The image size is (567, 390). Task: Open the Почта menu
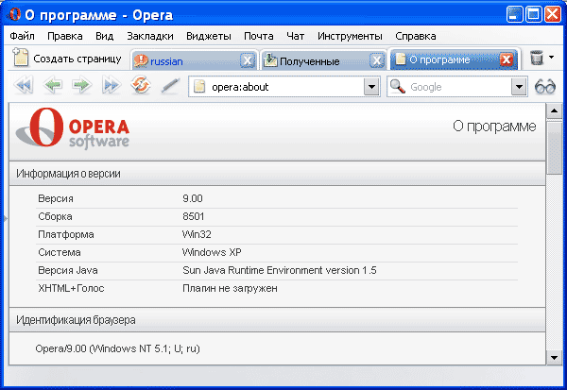click(x=259, y=36)
